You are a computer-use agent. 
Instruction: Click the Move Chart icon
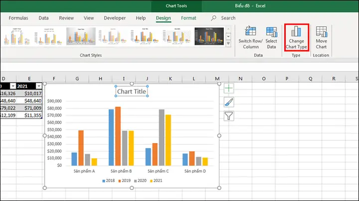[322, 31]
